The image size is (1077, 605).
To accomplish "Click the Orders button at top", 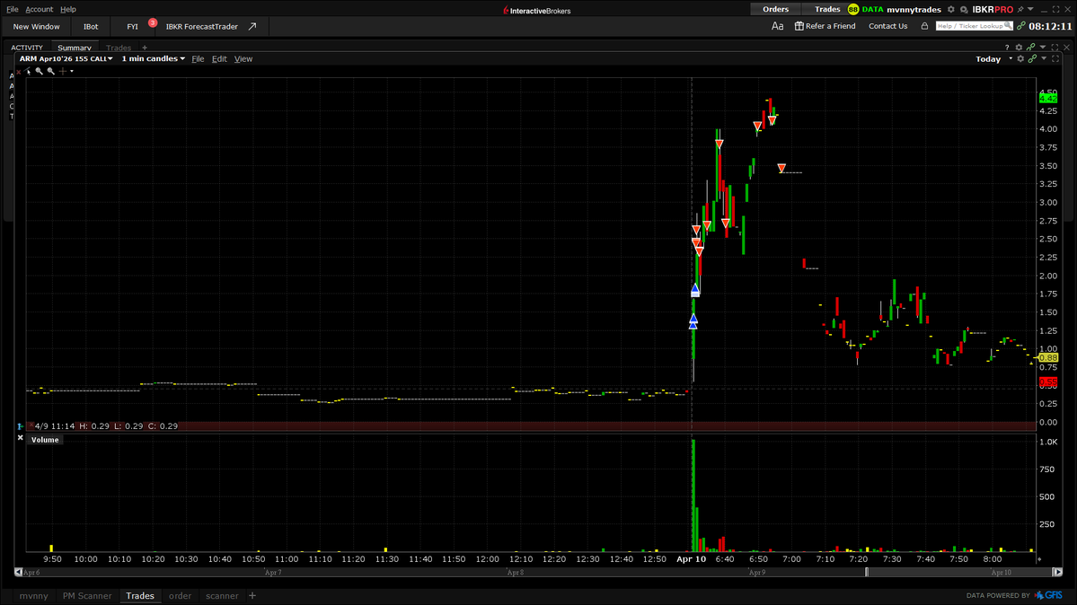I will pyautogui.click(x=775, y=10).
